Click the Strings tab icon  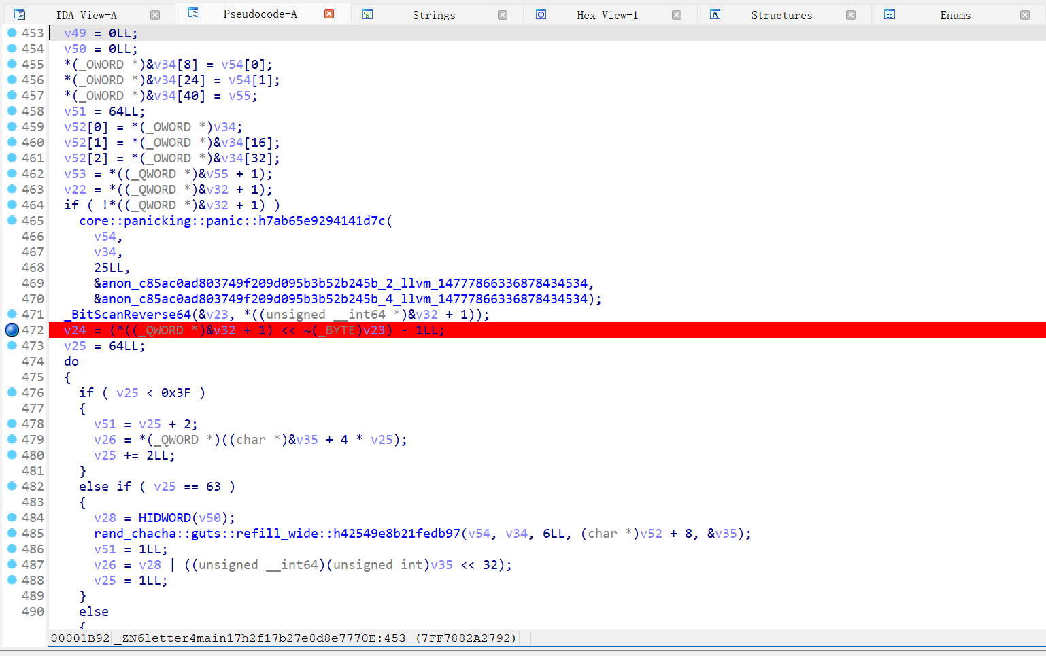click(367, 14)
